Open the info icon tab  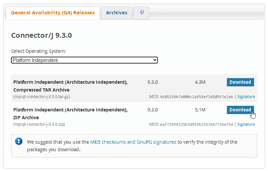click(x=141, y=12)
